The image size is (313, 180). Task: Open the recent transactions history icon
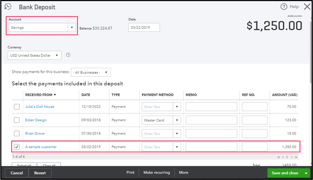(x=8, y=7)
